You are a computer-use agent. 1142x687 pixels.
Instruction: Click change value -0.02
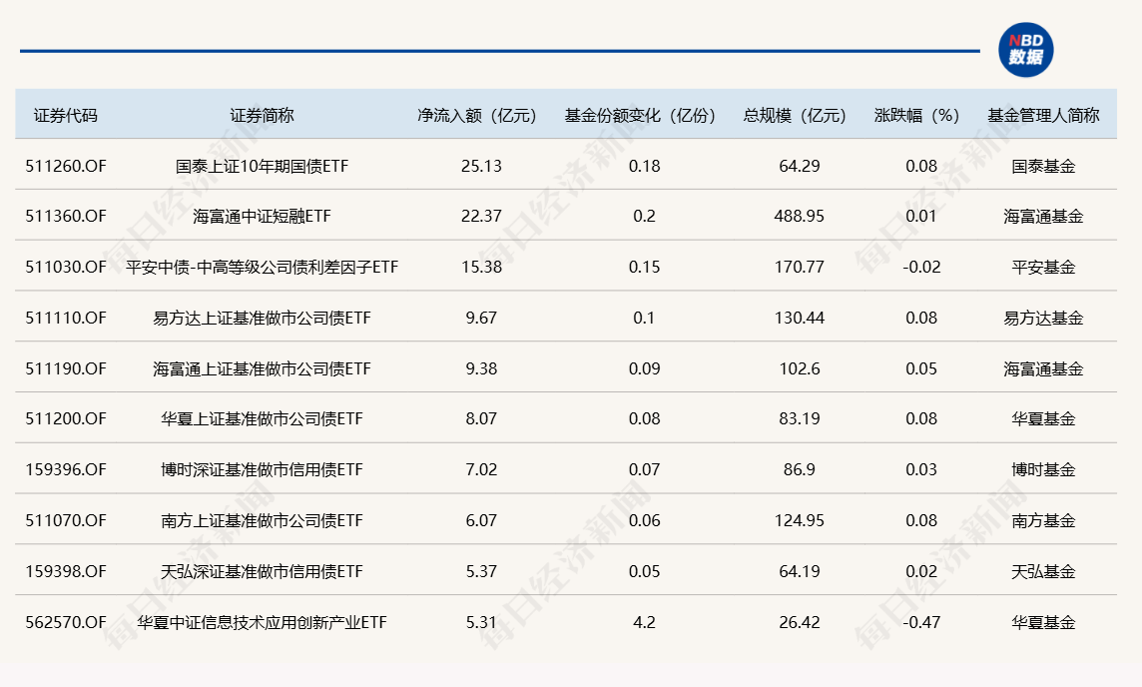click(921, 268)
